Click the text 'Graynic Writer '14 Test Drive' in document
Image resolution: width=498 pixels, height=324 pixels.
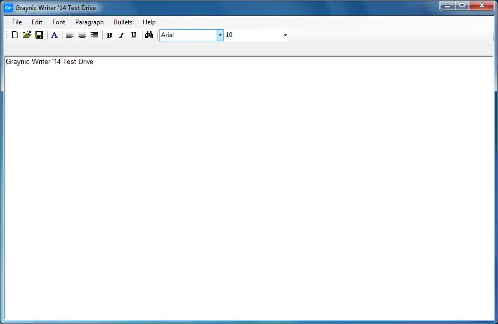click(50, 61)
